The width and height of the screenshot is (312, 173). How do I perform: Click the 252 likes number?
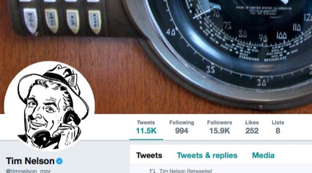coord(252,131)
